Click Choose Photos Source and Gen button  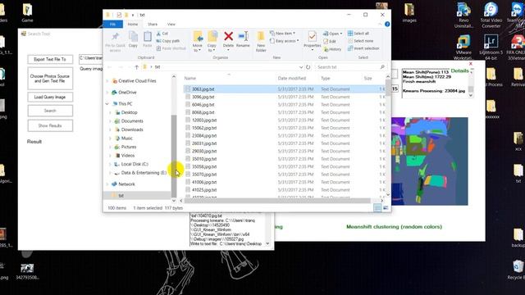tap(50, 79)
